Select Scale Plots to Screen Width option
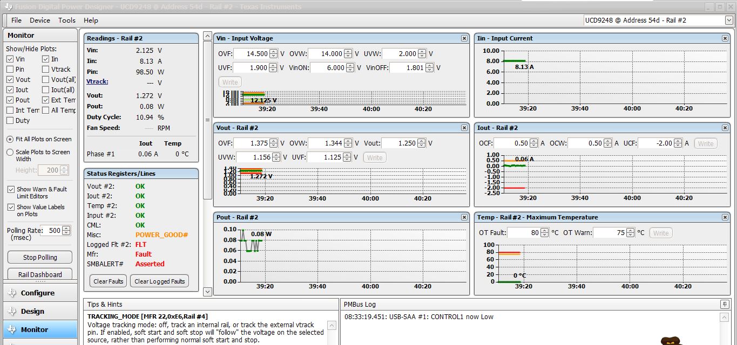The image size is (737, 345). tap(10, 153)
